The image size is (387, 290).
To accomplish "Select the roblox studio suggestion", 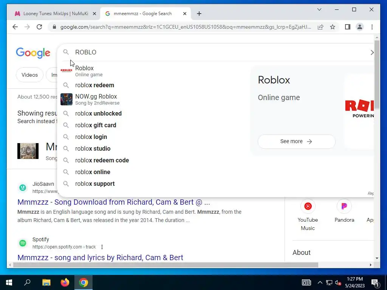I will (x=153, y=148).
